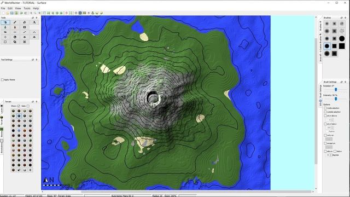This screenshot has height=197, width=350.
Task: Enable the inside selection option
Action: point(325,108)
